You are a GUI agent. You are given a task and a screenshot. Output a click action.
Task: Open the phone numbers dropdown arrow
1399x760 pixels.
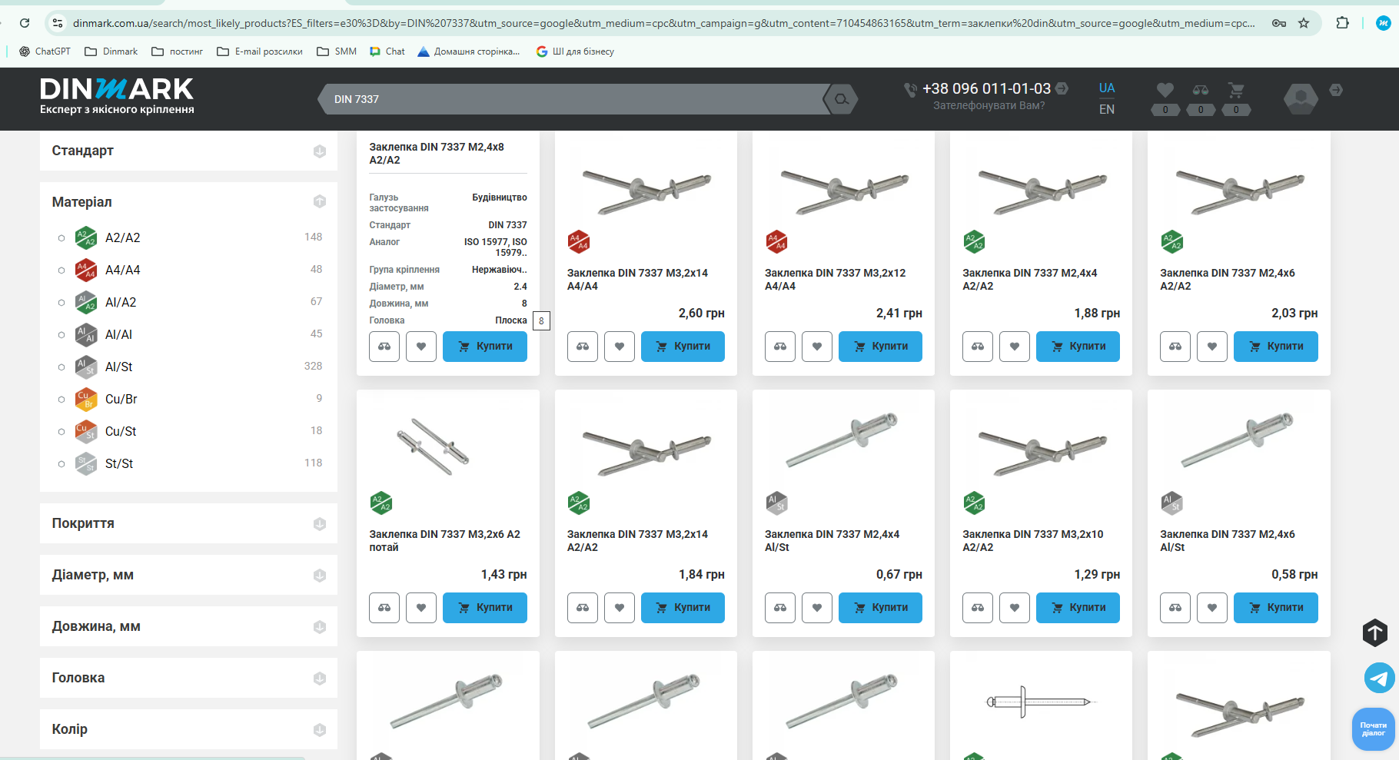tap(1062, 88)
